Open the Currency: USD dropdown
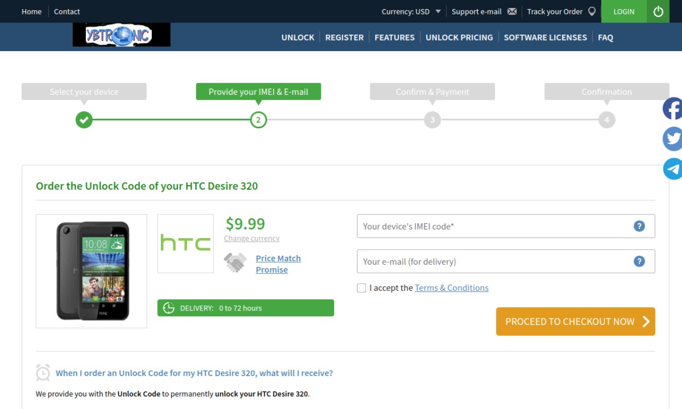The image size is (682, 409). coord(411,11)
